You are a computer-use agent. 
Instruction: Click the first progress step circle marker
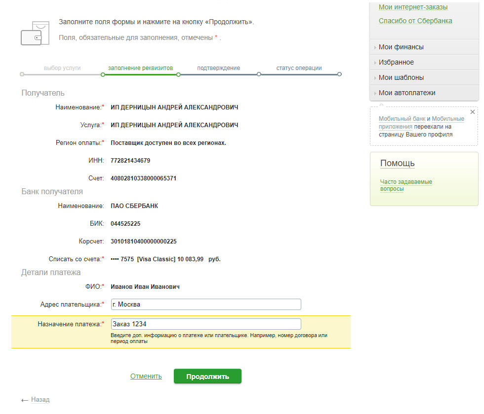(22, 74)
